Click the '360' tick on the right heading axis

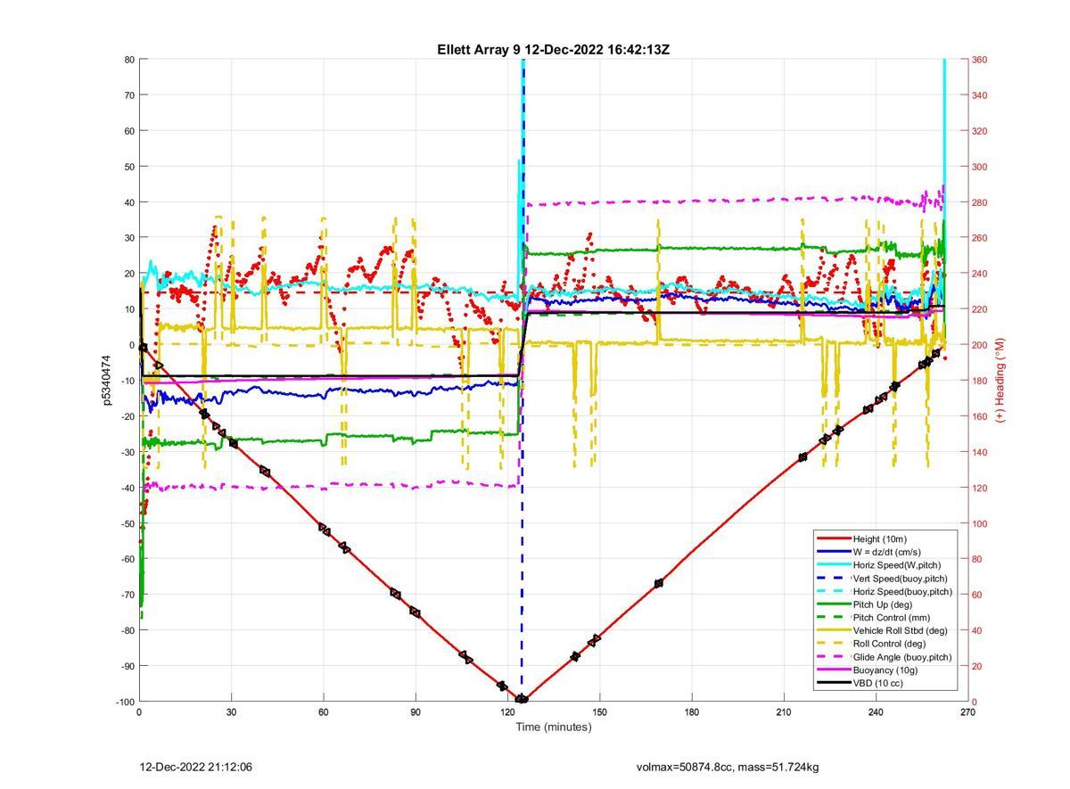(x=980, y=60)
